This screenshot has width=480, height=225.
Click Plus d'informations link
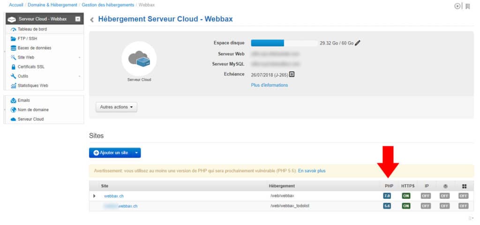[270, 85]
